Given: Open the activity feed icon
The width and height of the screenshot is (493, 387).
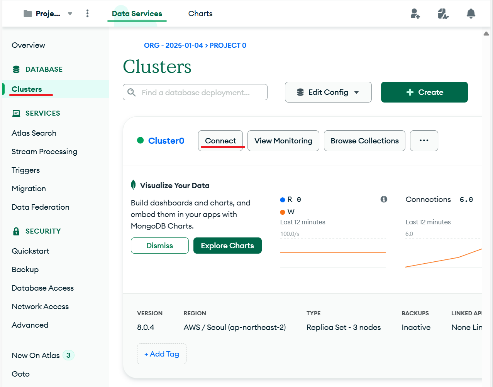Looking at the screenshot, I should tap(443, 13).
